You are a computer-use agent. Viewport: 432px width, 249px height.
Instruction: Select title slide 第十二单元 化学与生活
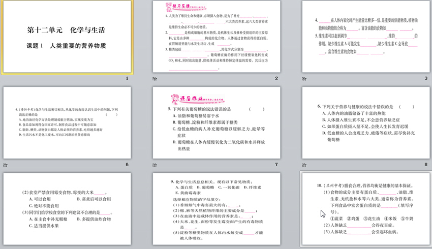click(x=66, y=38)
